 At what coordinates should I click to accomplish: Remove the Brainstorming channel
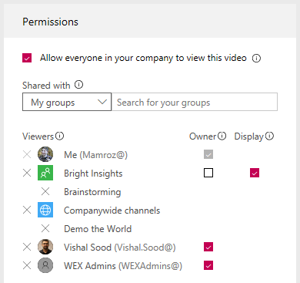click(45, 191)
